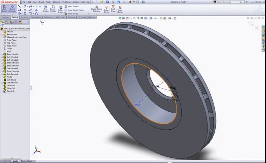Switch to the Features tab
Screen dimensions: 266x163
(5, 17)
